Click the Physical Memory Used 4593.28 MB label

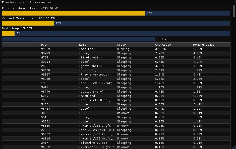(30, 8)
